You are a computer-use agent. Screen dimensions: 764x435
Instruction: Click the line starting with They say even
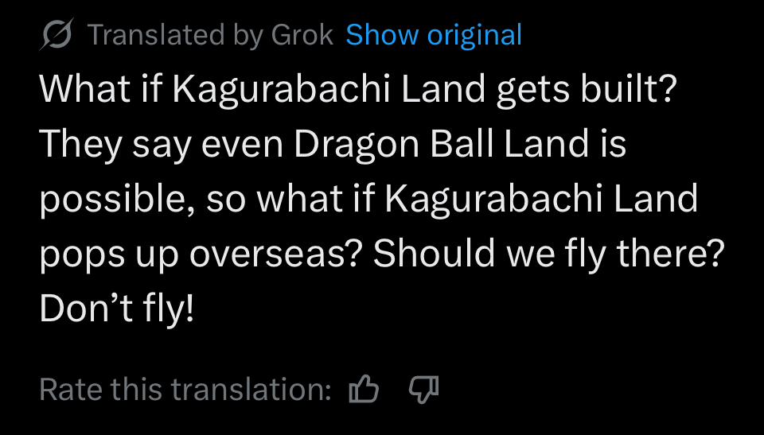(x=333, y=145)
